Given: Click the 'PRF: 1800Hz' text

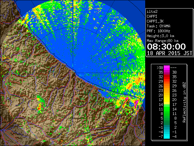Looking at the screenshot, I should coord(159,31).
